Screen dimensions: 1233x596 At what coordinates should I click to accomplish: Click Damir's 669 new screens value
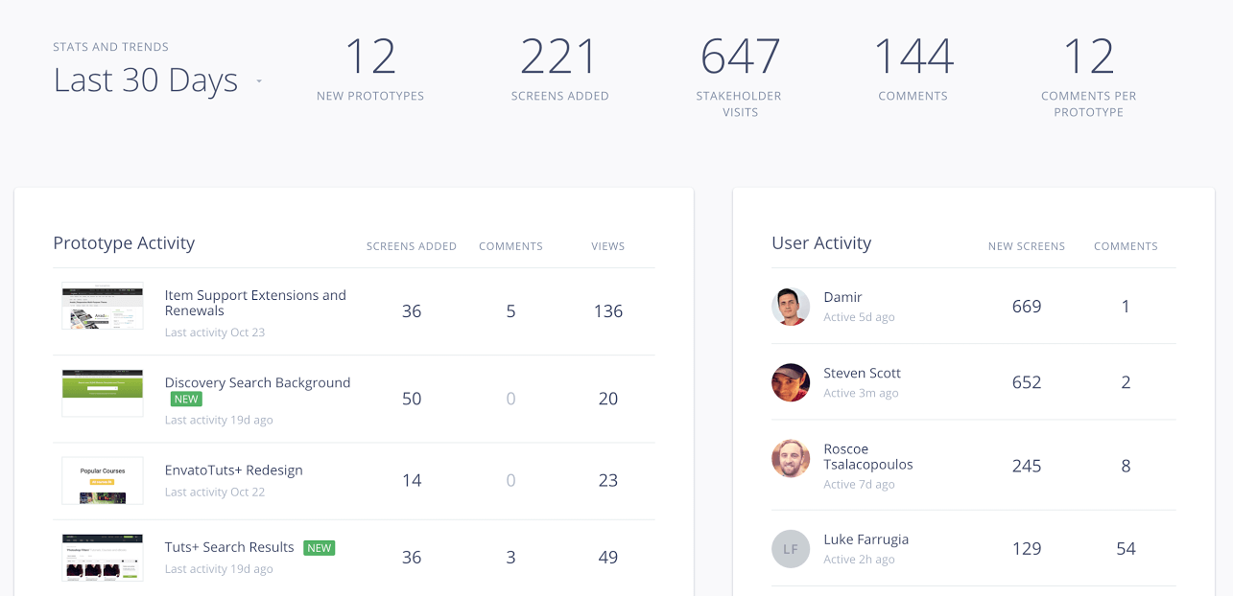1027,307
